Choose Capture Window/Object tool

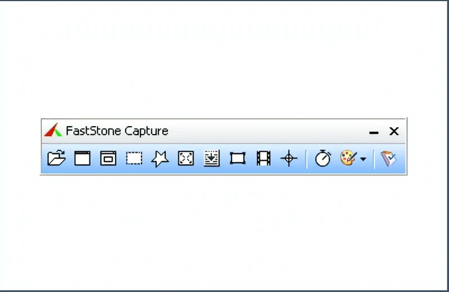click(x=108, y=158)
